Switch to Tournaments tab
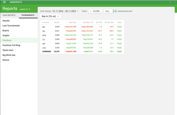Viewport: 177px width, 115px height. pyautogui.click(x=28, y=15)
